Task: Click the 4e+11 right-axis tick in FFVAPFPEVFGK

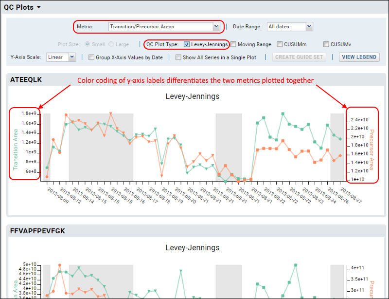Action: pyautogui.click(x=357, y=268)
